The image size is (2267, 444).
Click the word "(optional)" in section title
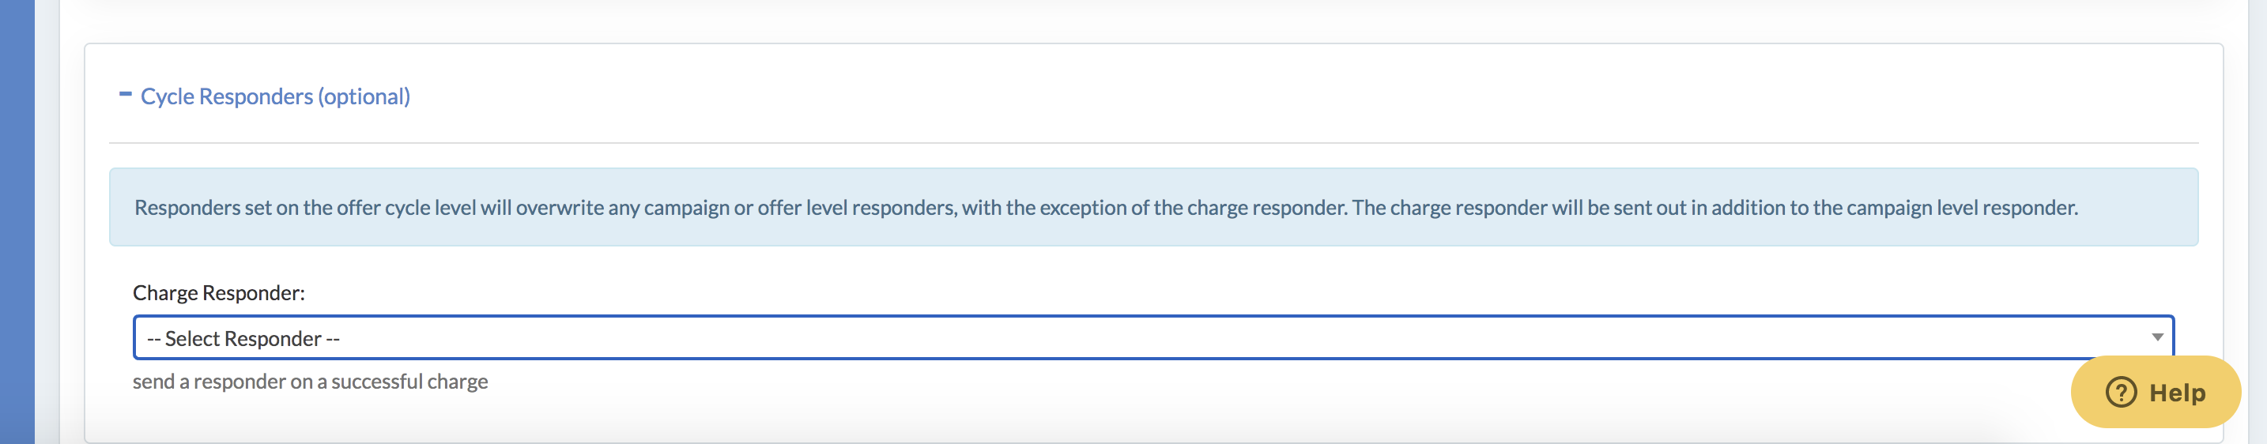364,96
